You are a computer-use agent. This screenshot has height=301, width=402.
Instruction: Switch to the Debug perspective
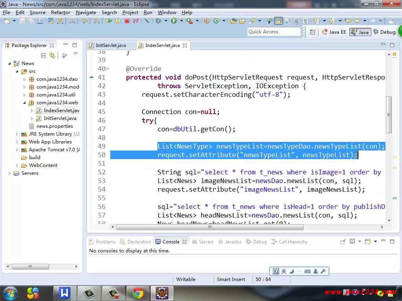(x=385, y=32)
